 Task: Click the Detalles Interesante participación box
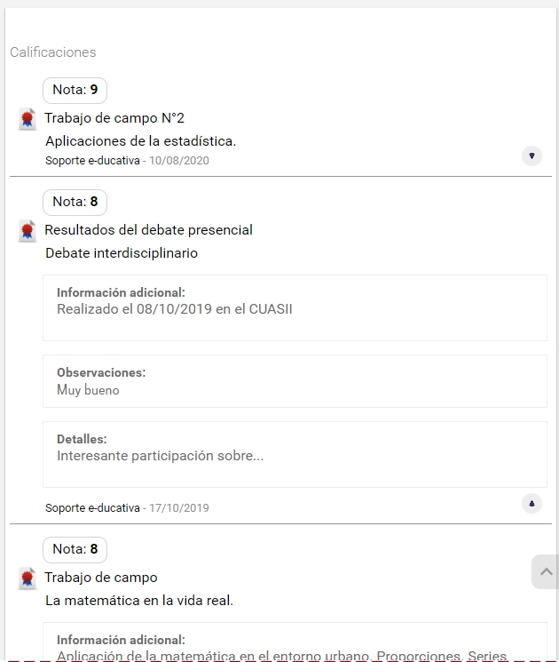click(x=295, y=454)
